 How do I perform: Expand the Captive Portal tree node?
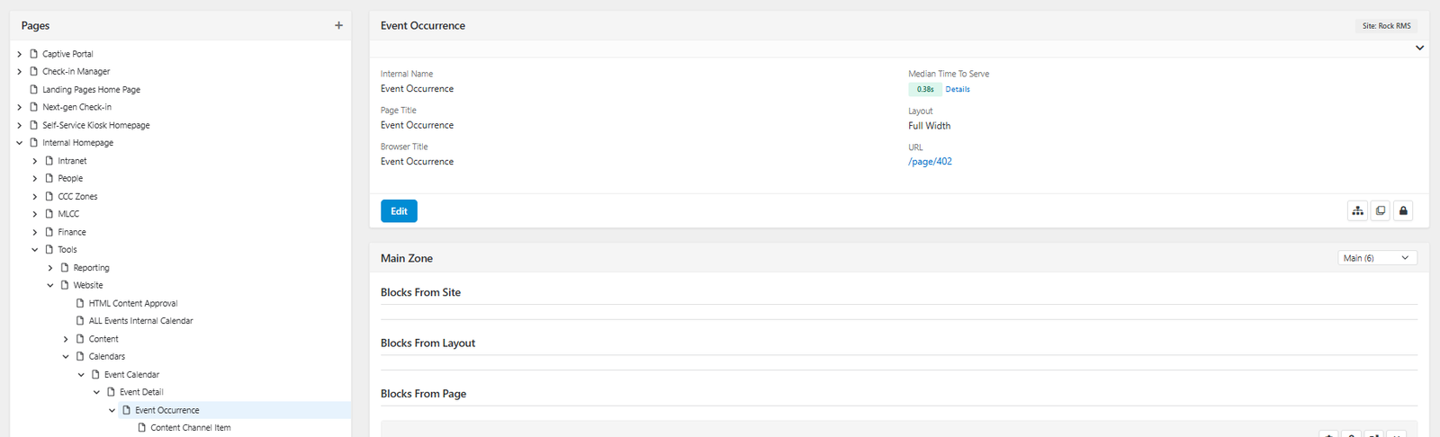[x=20, y=54]
